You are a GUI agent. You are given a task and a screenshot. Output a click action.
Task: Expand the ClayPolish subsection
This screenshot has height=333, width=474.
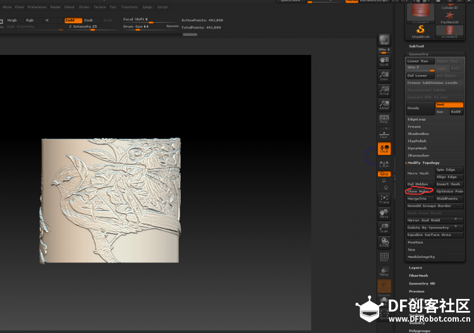[417, 141]
